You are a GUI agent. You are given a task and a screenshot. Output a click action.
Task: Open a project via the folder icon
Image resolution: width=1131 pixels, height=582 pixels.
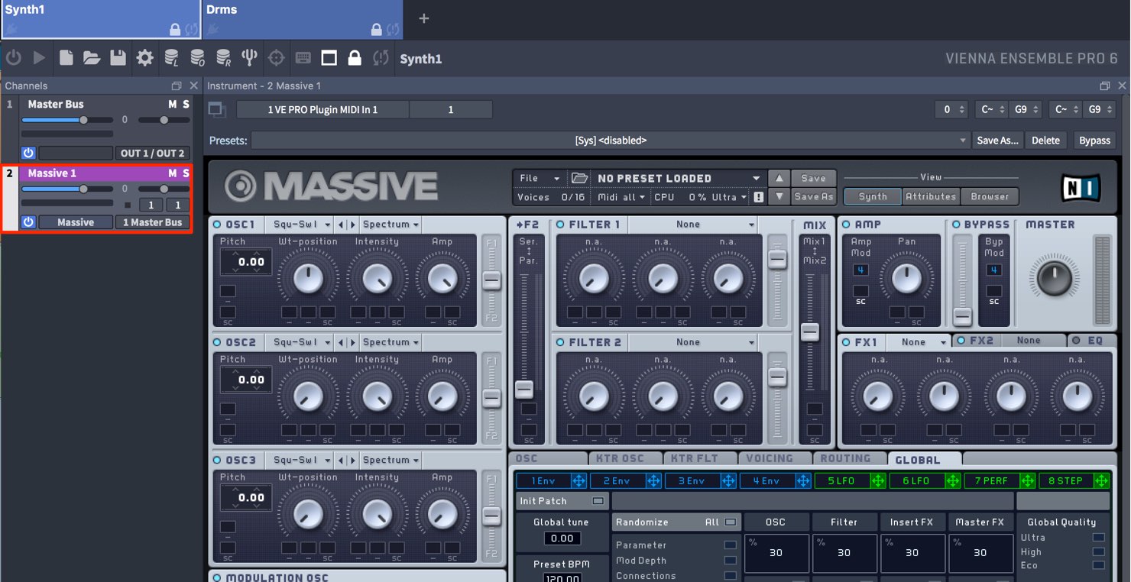pos(92,58)
